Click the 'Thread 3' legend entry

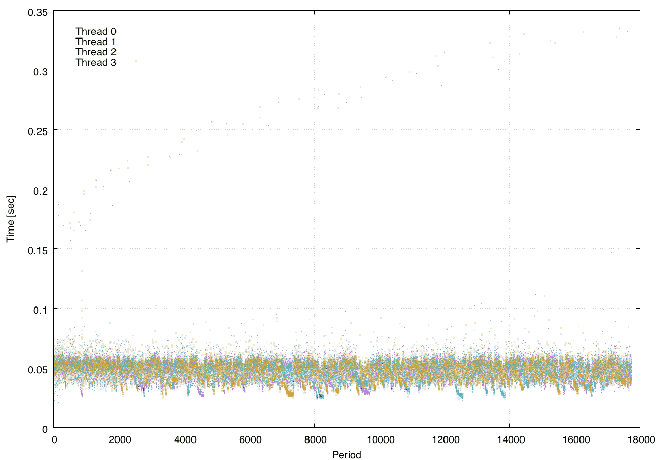coord(96,62)
